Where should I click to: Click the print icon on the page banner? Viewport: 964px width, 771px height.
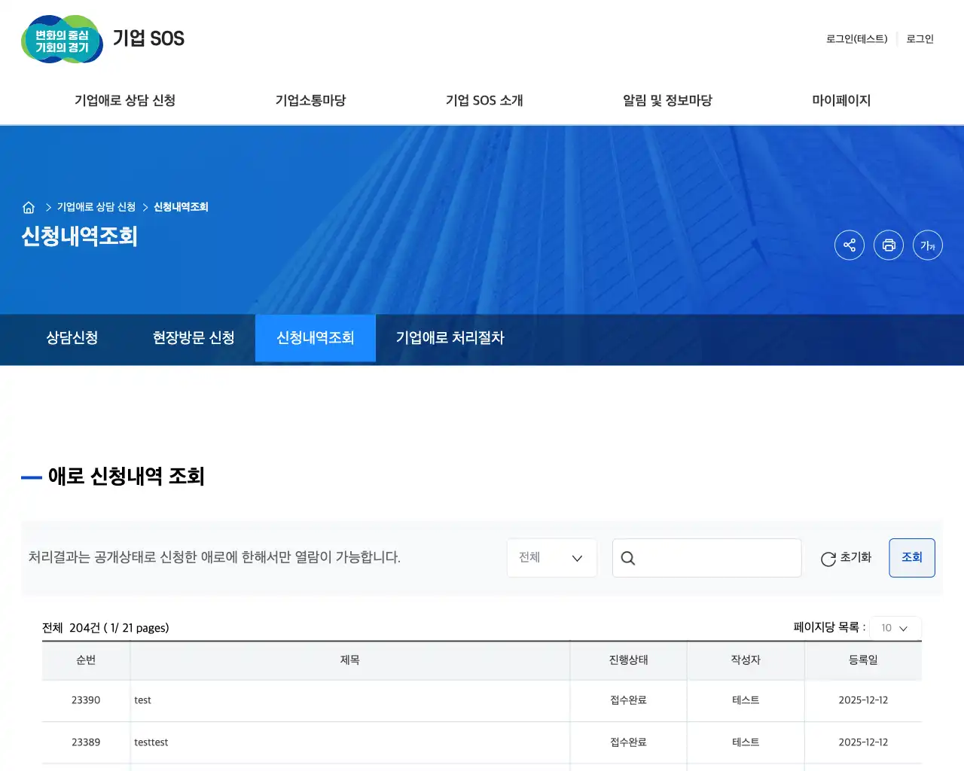[x=889, y=245]
